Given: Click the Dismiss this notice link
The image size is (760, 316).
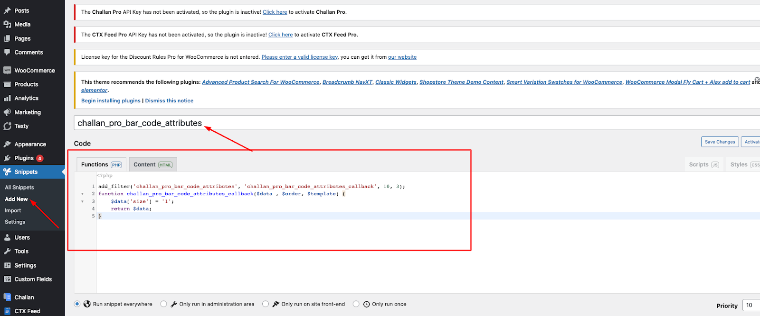Looking at the screenshot, I should (169, 101).
